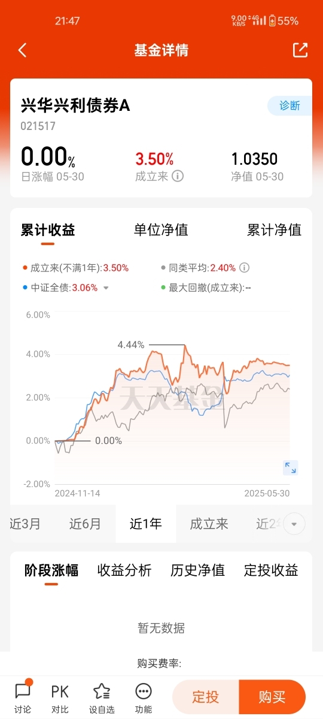
Task: Tap the 诊断 button
Action: pyautogui.click(x=290, y=105)
